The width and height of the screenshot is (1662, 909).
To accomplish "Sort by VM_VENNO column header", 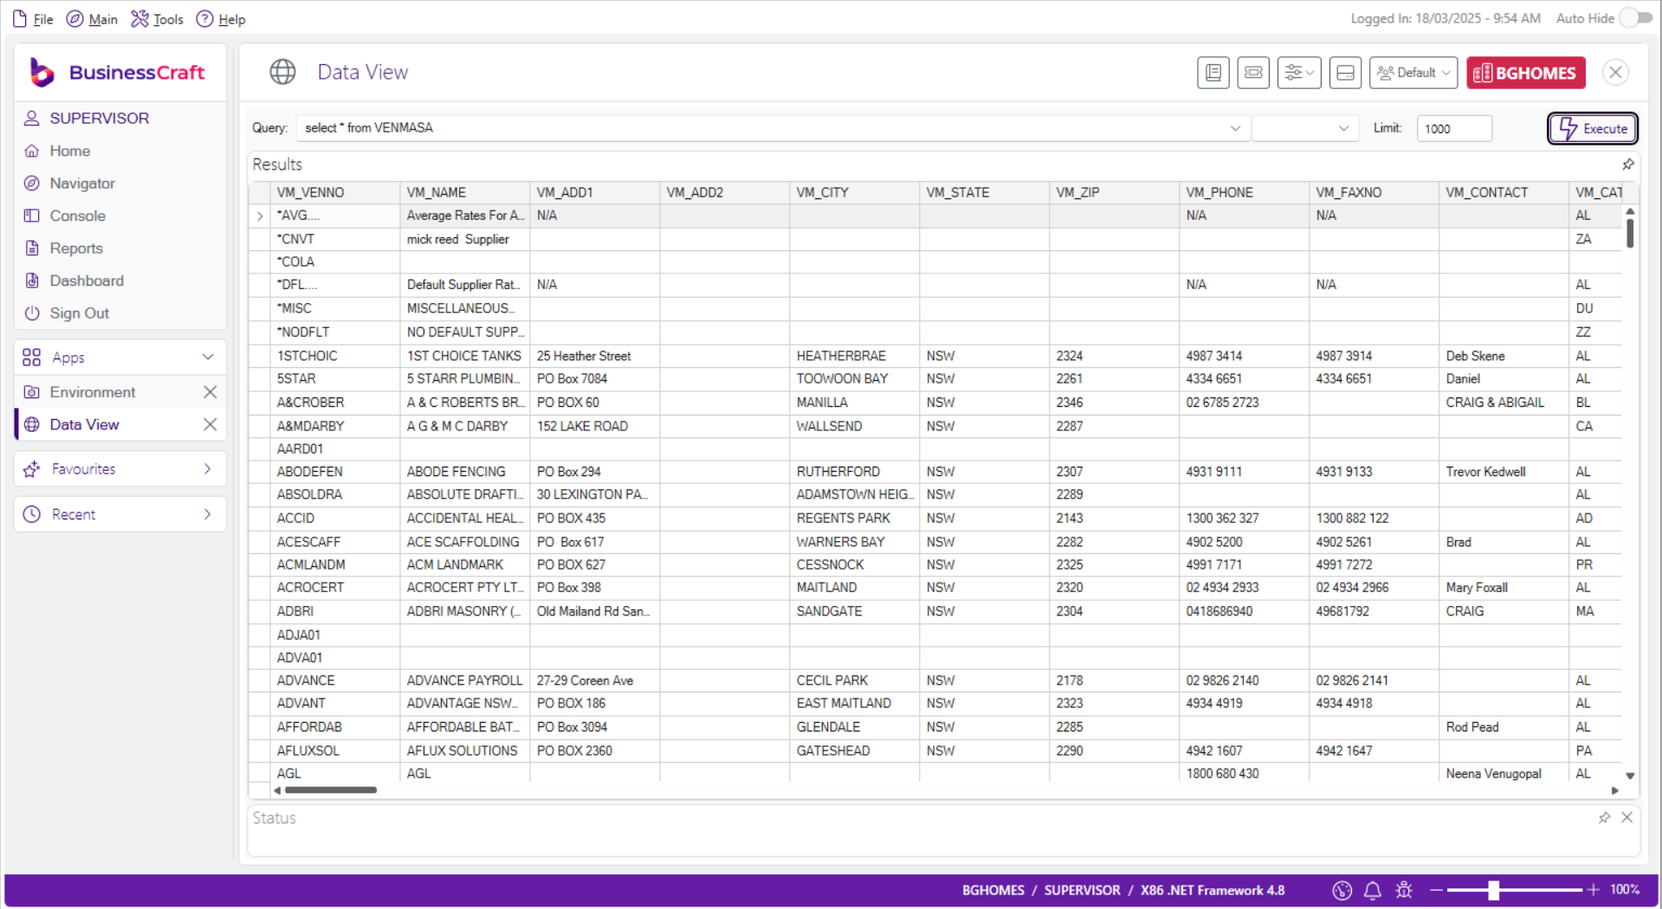I will [x=334, y=192].
